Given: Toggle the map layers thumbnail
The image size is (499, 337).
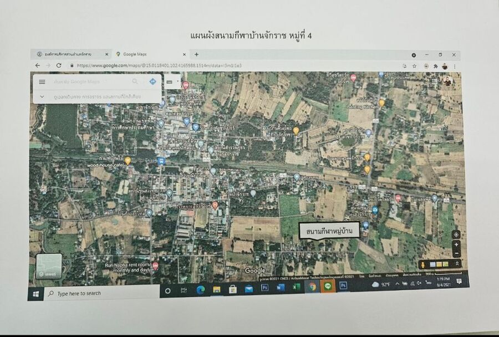Looking at the screenshot, I should click(49, 265).
